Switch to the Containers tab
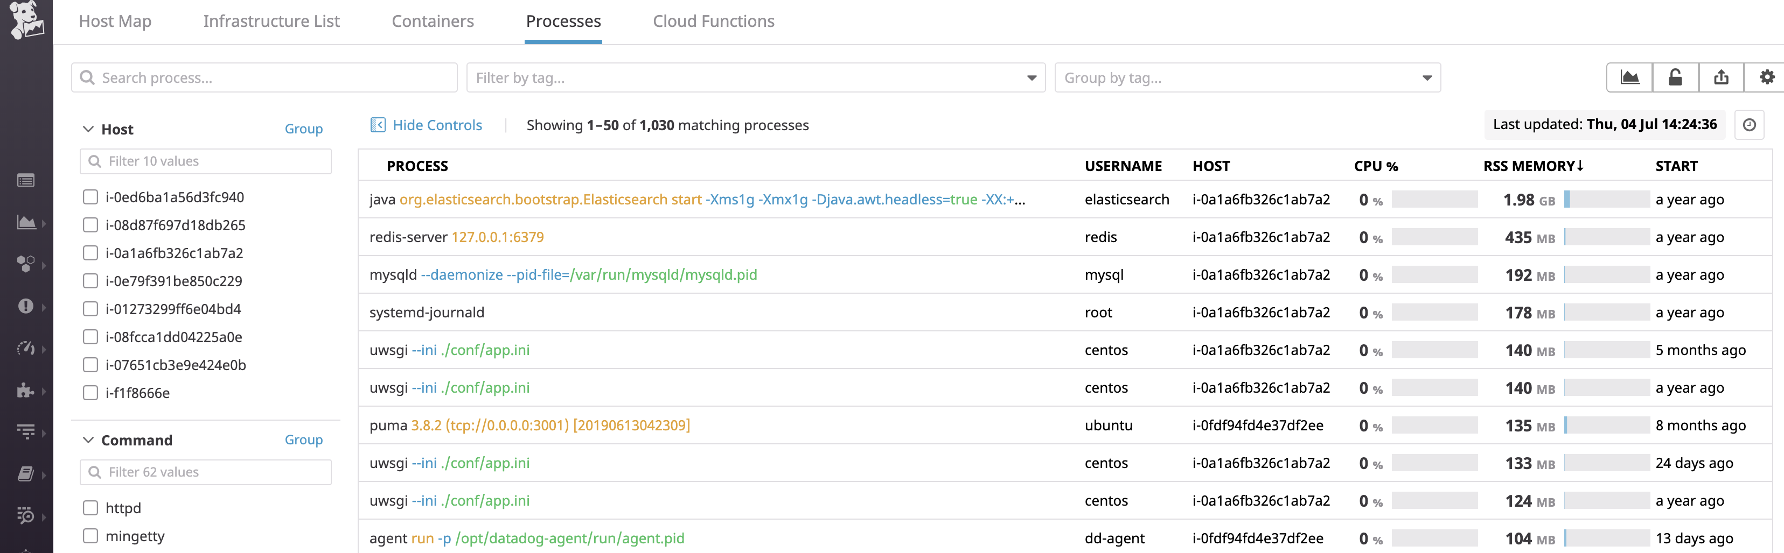 pyautogui.click(x=432, y=22)
